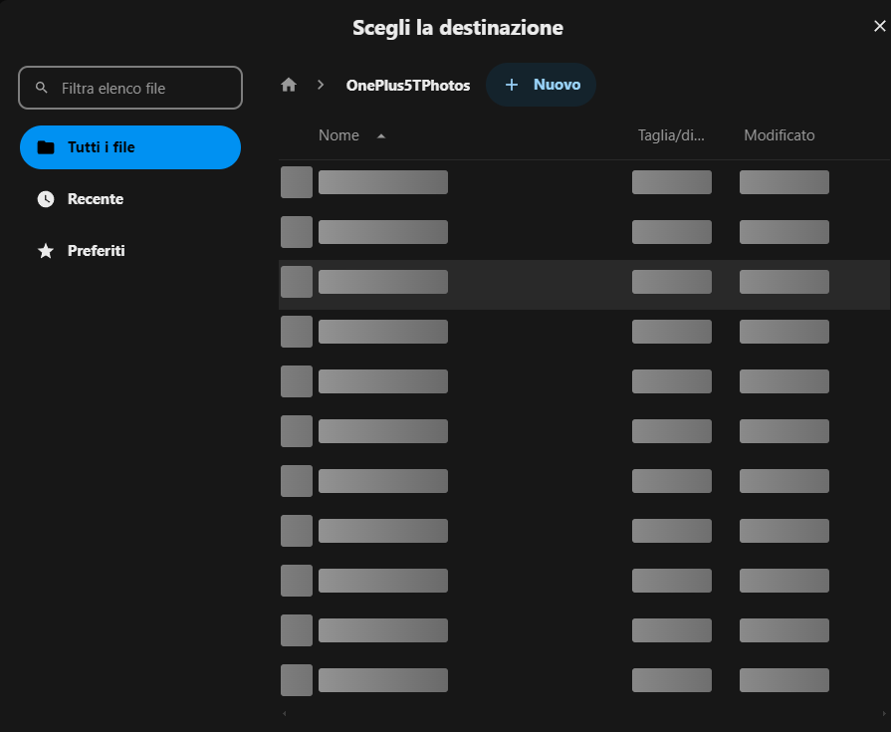The height and width of the screenshot is (732, 891).
Task: Close the Scegli la destinazione dialog
Action: 878,27
